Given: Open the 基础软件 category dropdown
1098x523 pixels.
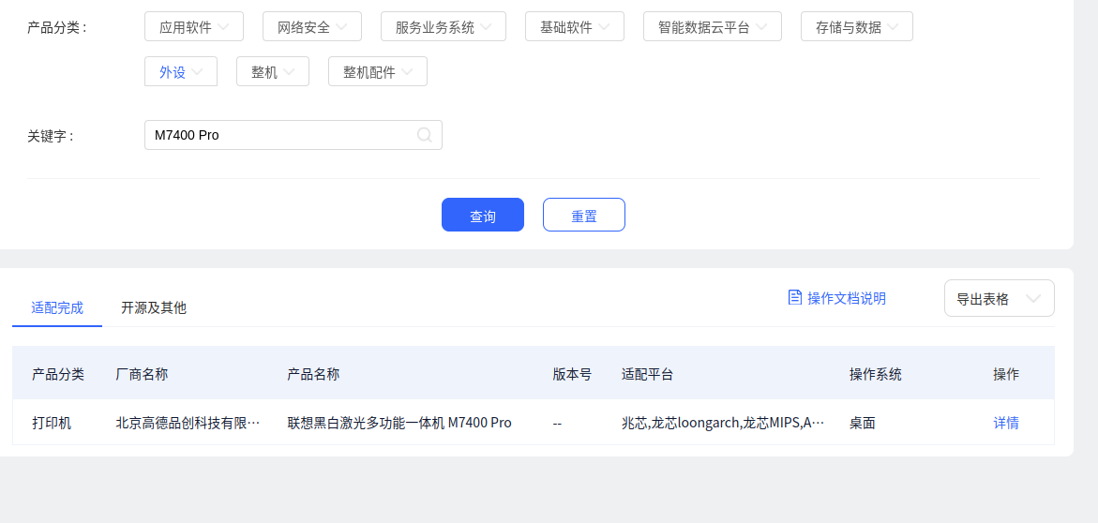Looking at the screenshot, I should coord(575,27).
